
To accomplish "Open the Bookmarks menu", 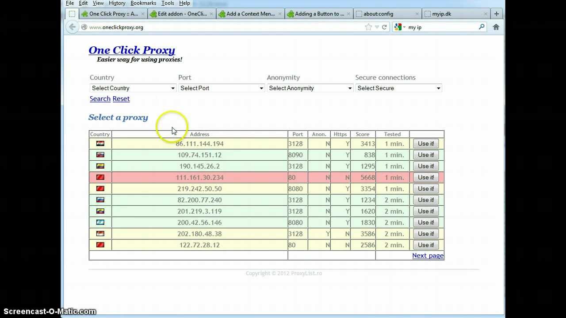I will pyautogui.click(x=143, y=3).
